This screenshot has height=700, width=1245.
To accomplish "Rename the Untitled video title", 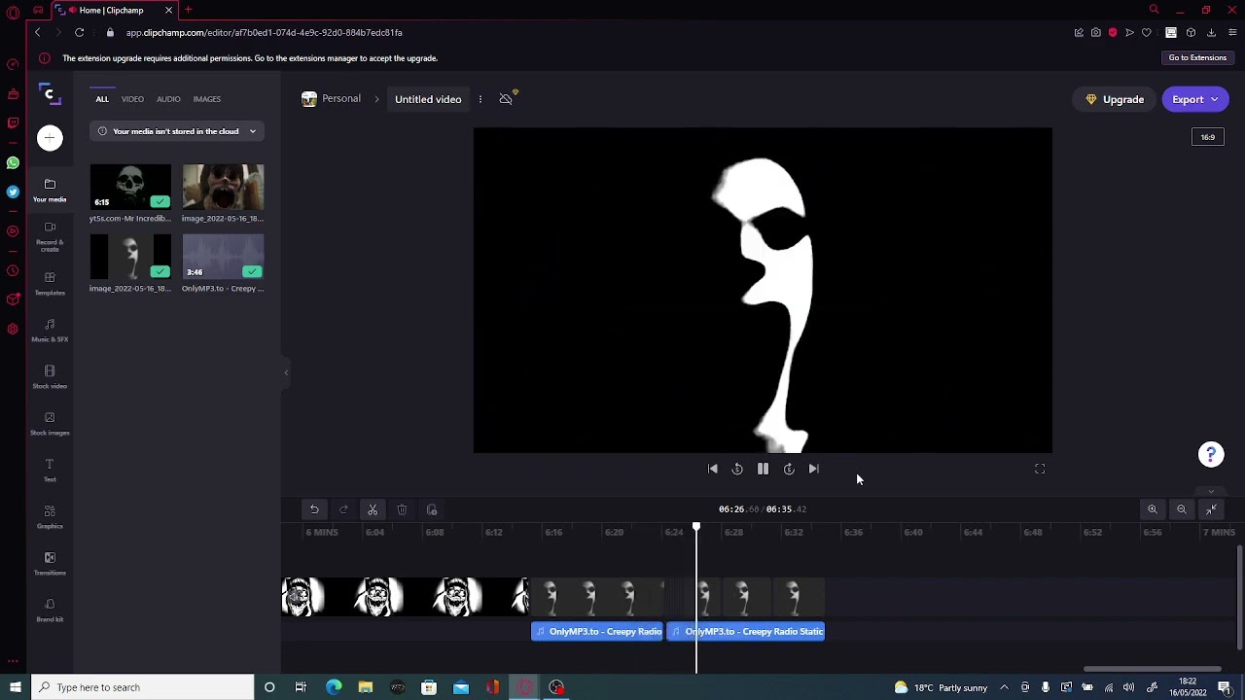I will tap(428, 99).
